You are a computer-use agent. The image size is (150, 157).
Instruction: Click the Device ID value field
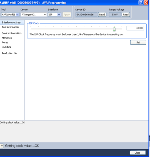click(86, 14)
